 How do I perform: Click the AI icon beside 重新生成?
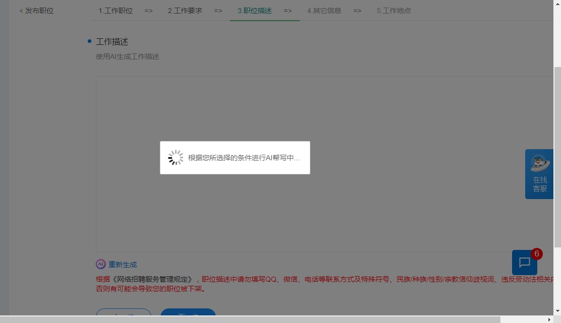(x=100, y=264)
